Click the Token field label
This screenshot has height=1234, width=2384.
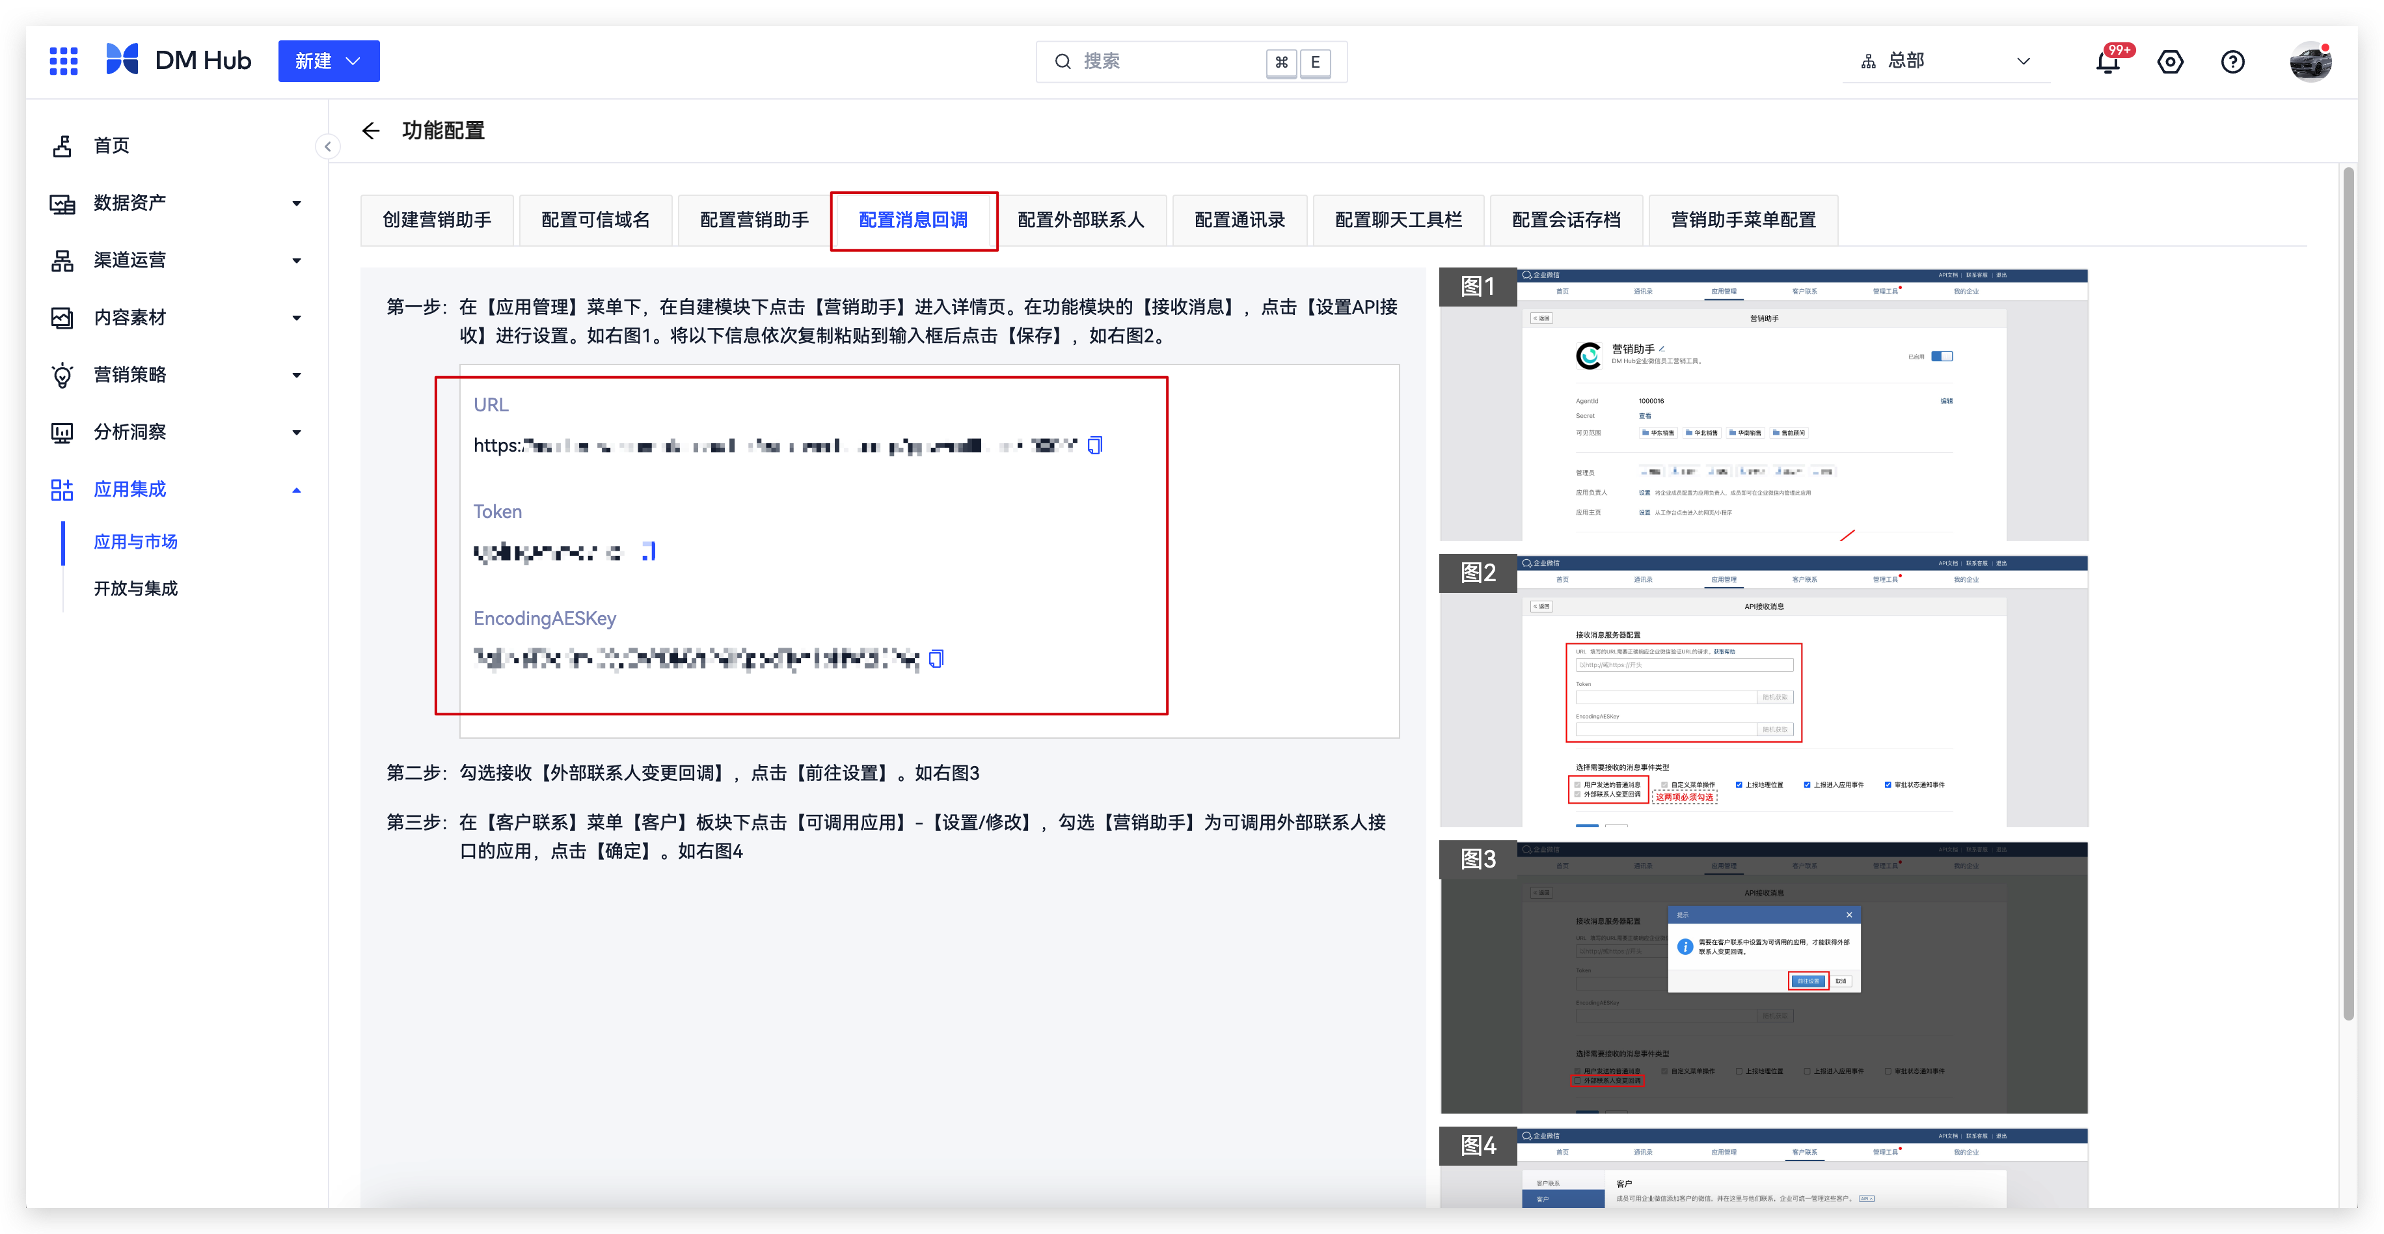tap(498, 511)
